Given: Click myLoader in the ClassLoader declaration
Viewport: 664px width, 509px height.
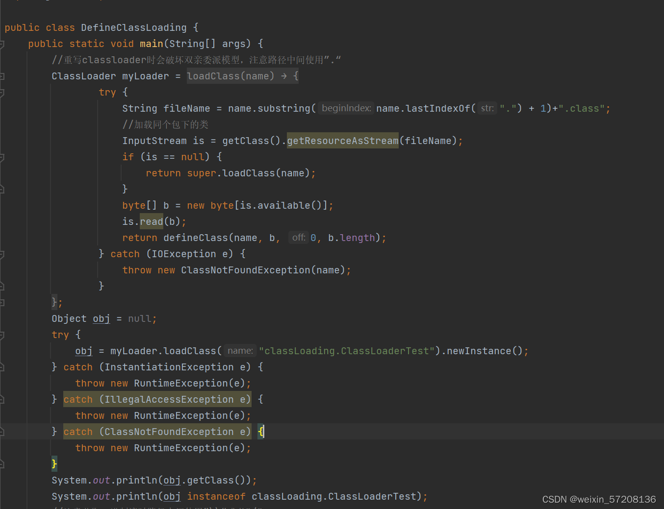Looking at the screenshot, I should (145, 76).
